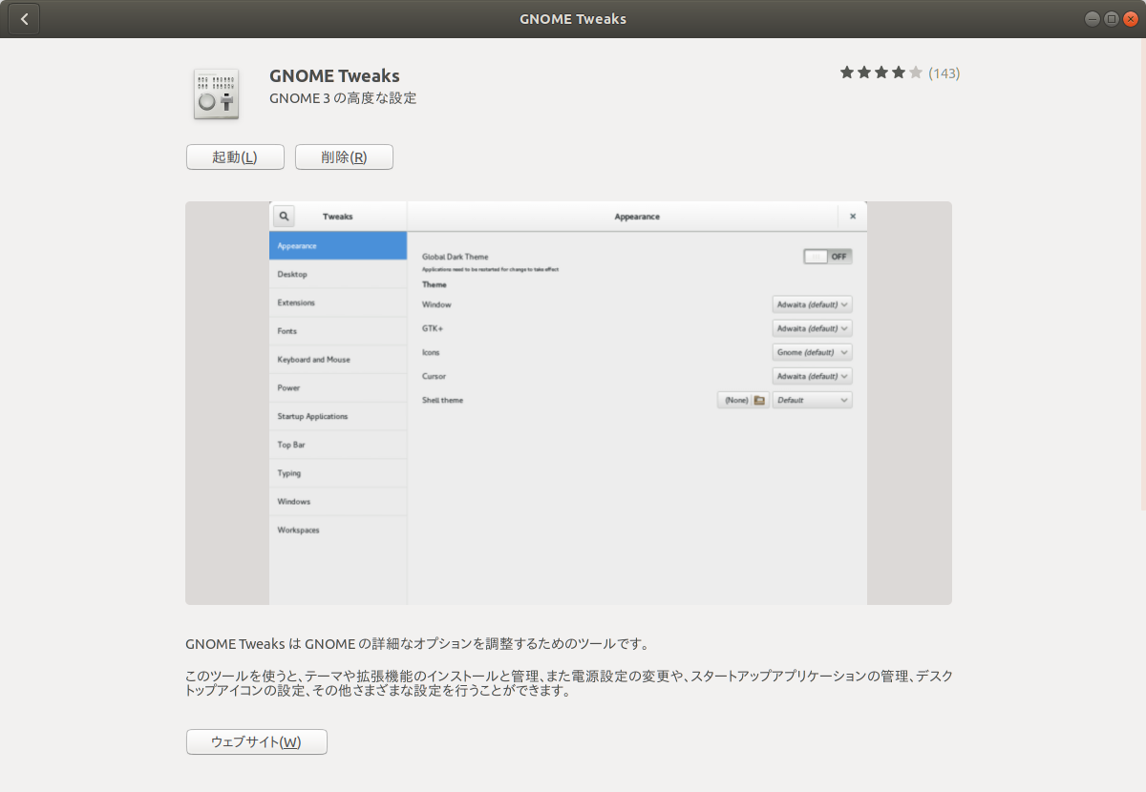Open the Cursor theme dropdown

812,375
